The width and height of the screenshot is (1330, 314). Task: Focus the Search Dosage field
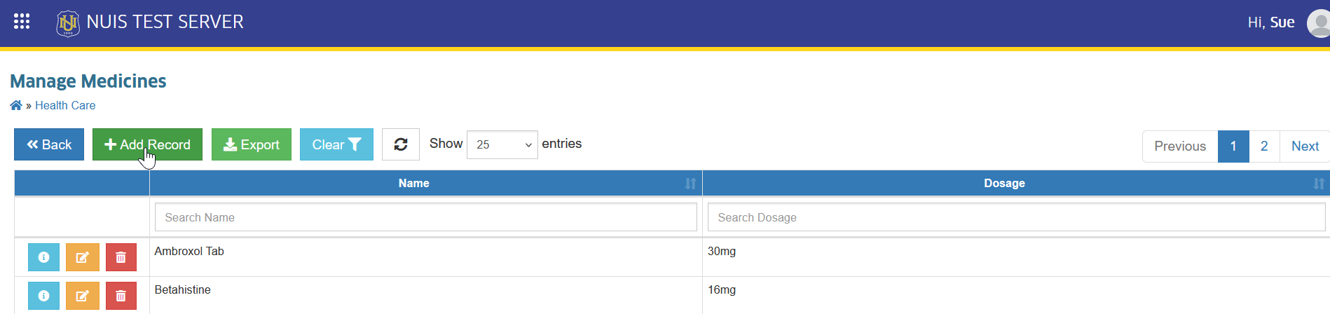click(1016, 217)
